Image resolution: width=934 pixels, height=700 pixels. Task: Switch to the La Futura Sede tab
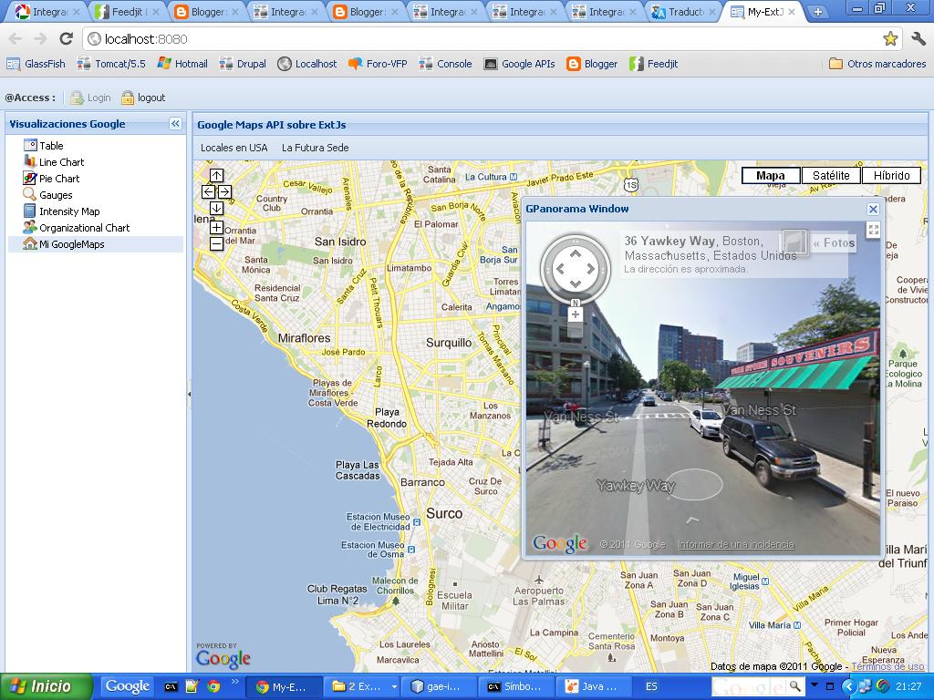coord(317,147)
